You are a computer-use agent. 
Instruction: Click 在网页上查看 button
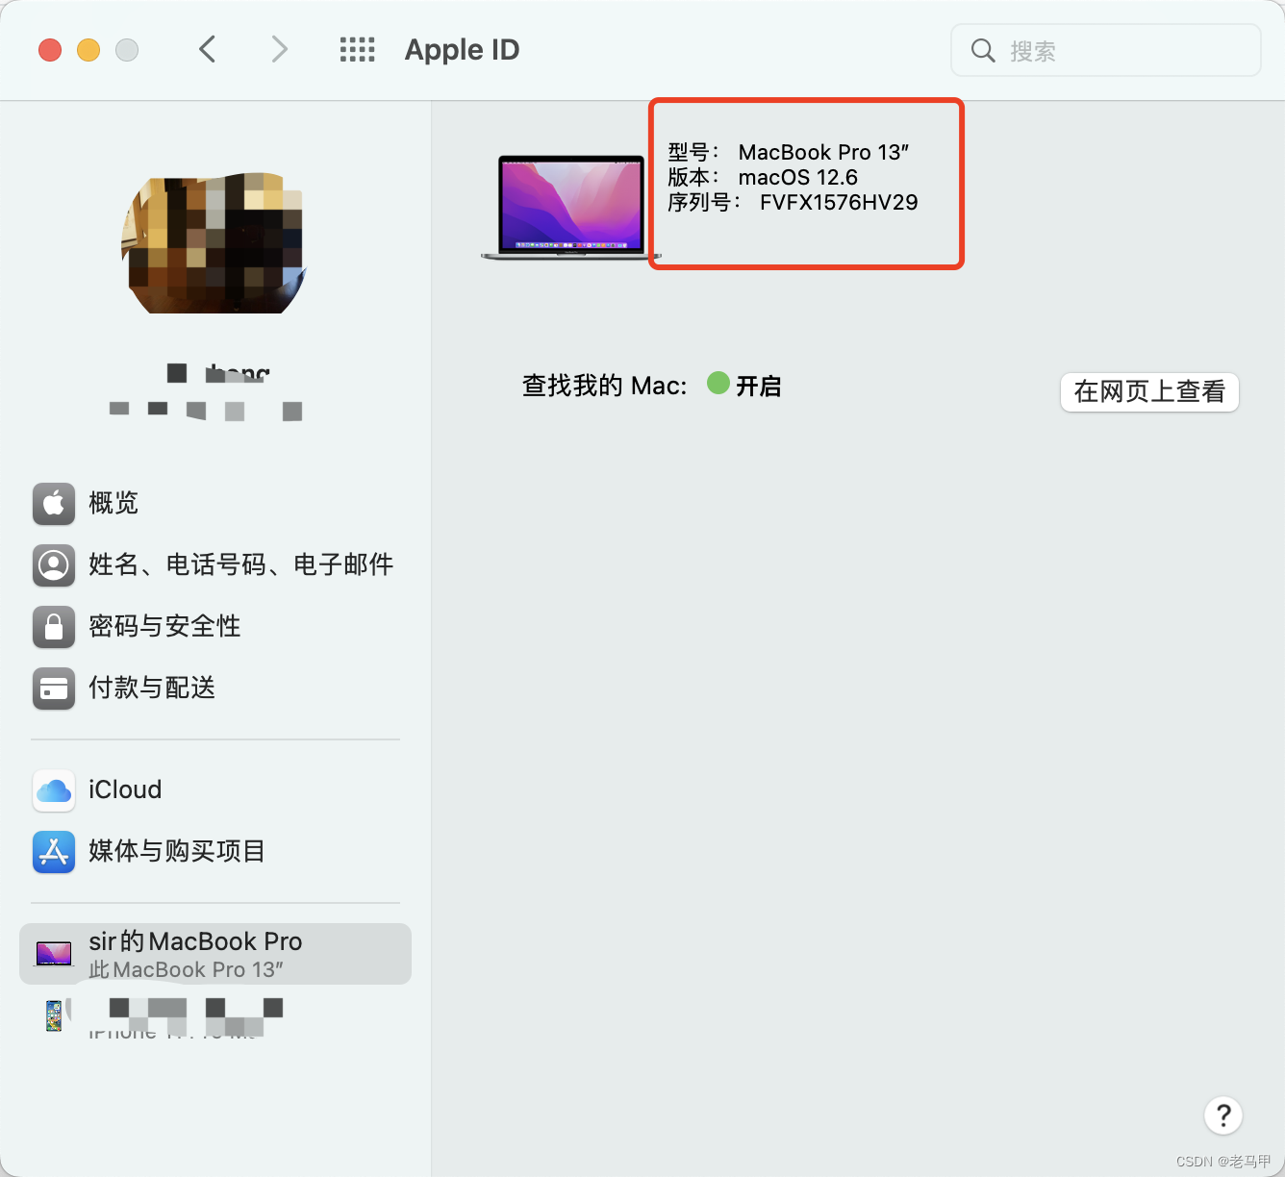pyautogui.click(x=1149, y=392)
